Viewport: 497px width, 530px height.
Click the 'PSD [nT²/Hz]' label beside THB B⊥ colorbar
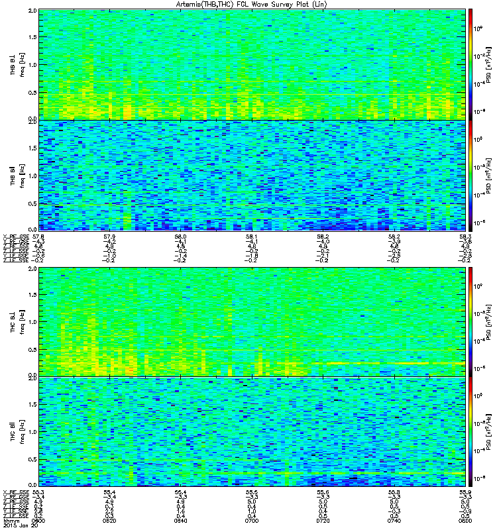(489, 64)
